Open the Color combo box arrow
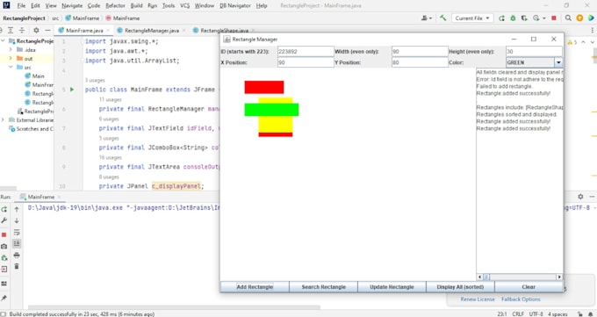This screenshot has height=317, width=597. click(x=558, y=62)
